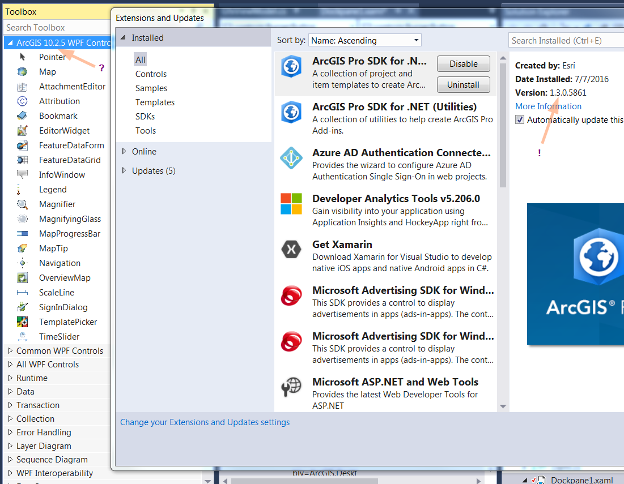Click the ArcGIS preview image thumbnail
The image size is (624, 484).
575,274
